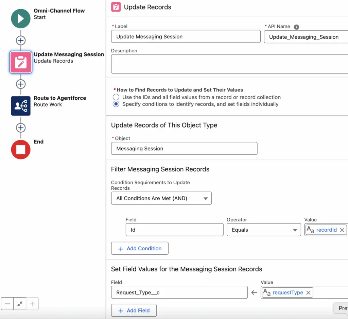Edit the filter Field containing Id
This screenshot has height=319, width=348.
coord(174,230)
